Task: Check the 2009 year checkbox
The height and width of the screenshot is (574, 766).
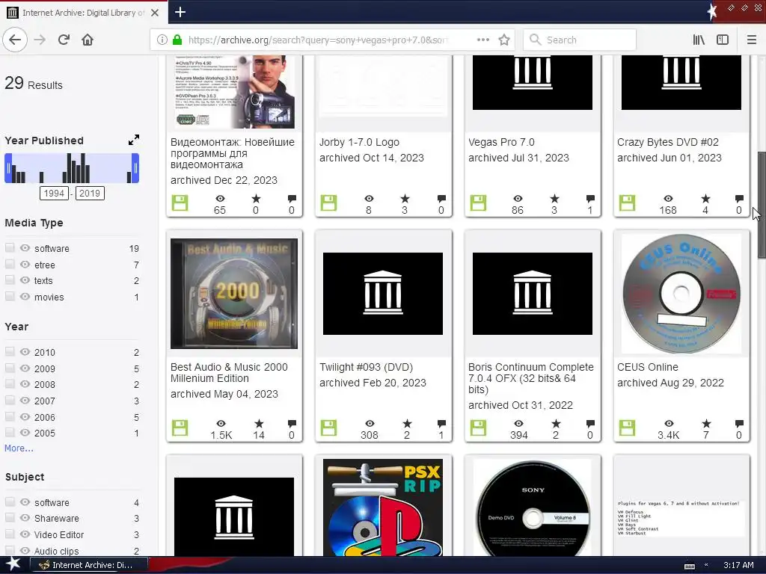Action: pos(10,368)
